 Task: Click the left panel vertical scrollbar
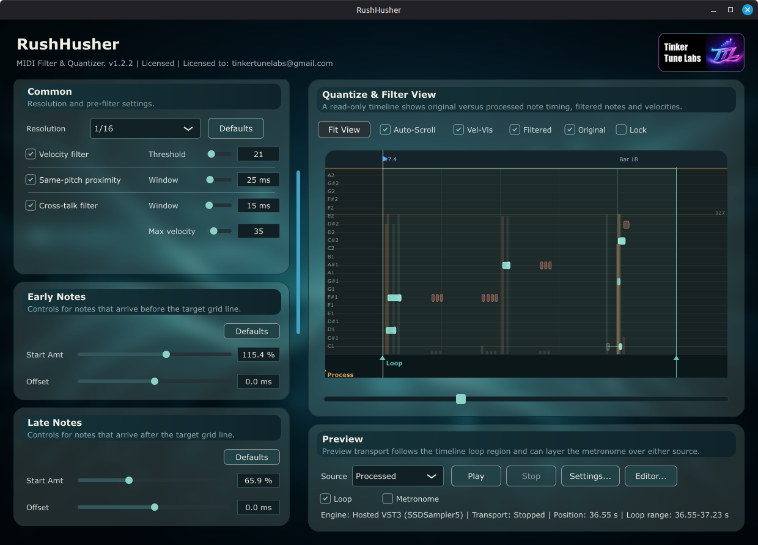tap(298, 252)
